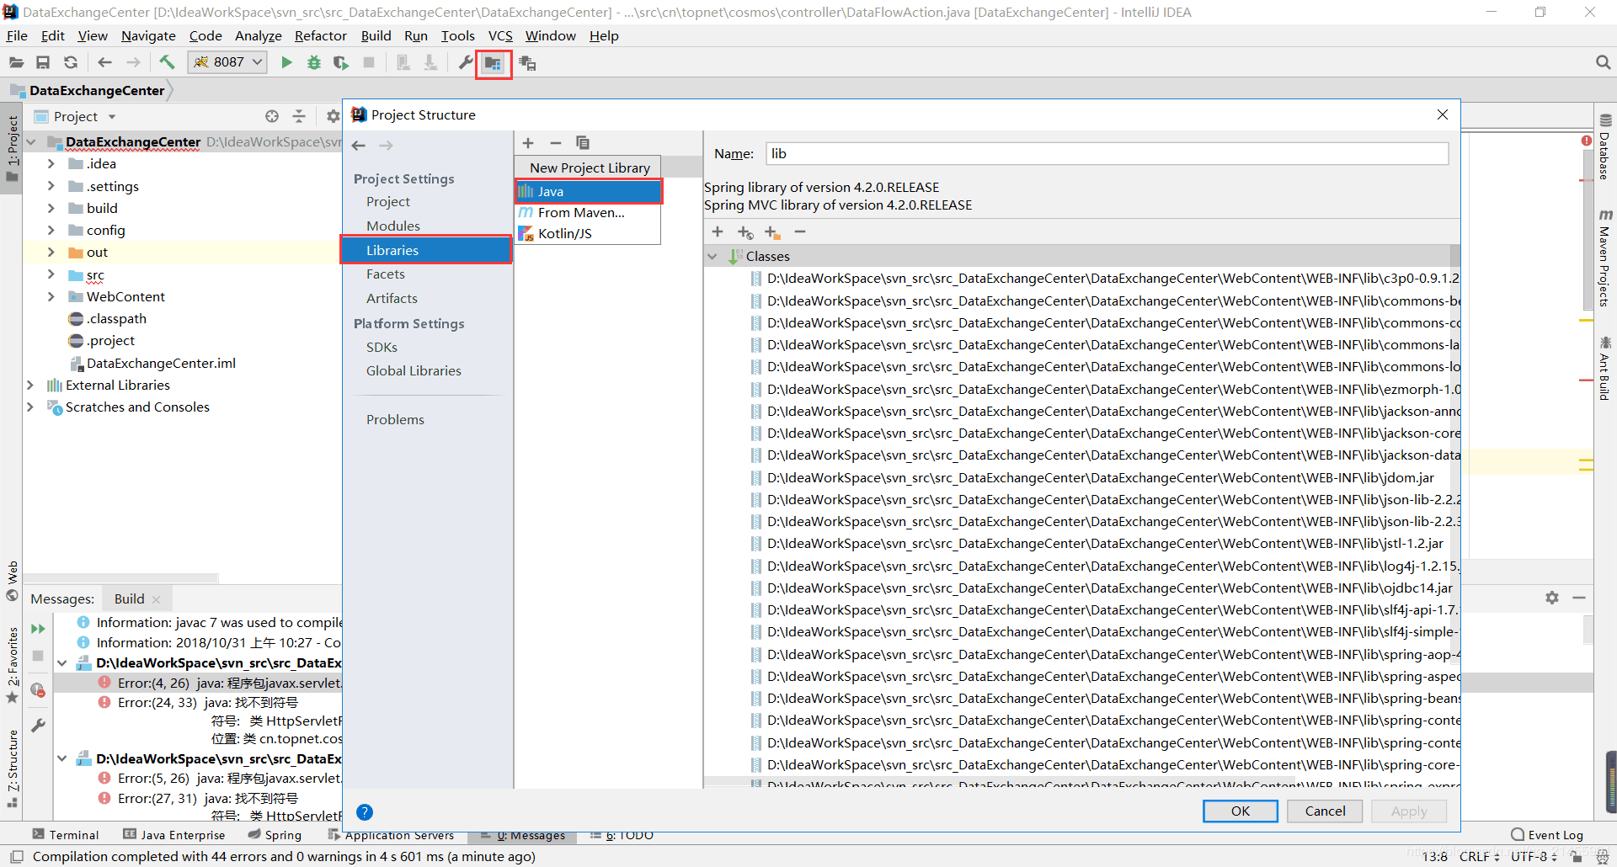
Task: Collapse the Classes node in the library view
Action: point(713,256)
